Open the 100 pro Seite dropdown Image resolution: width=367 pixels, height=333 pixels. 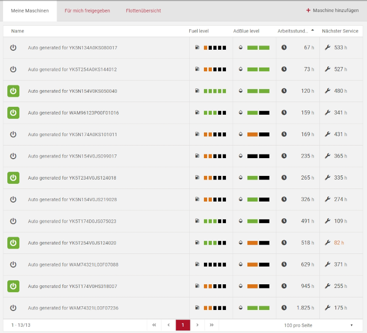click(319, 325)
